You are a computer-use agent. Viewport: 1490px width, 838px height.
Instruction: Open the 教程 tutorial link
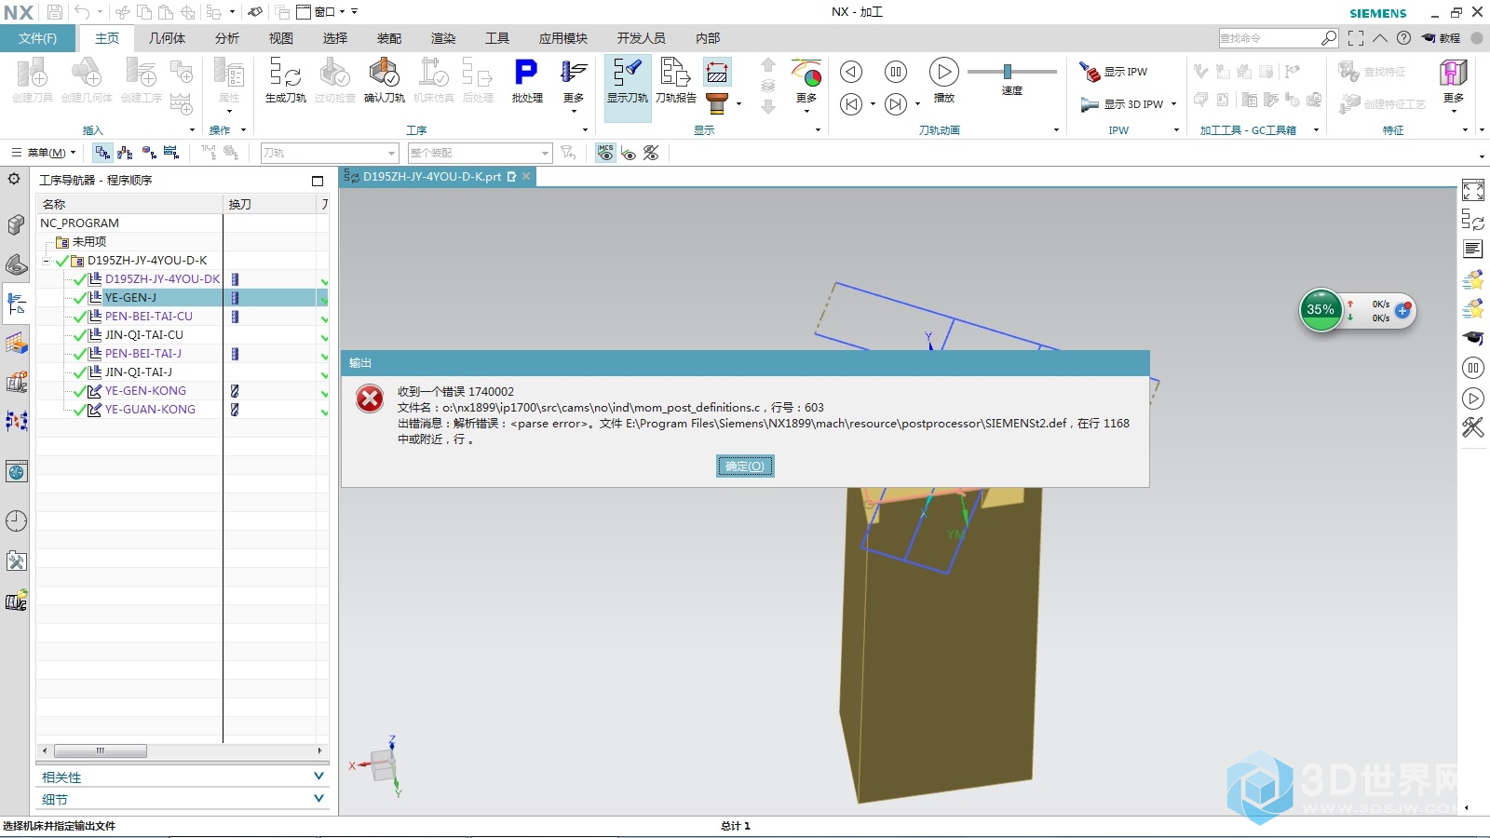click(x=1442, y=38)
